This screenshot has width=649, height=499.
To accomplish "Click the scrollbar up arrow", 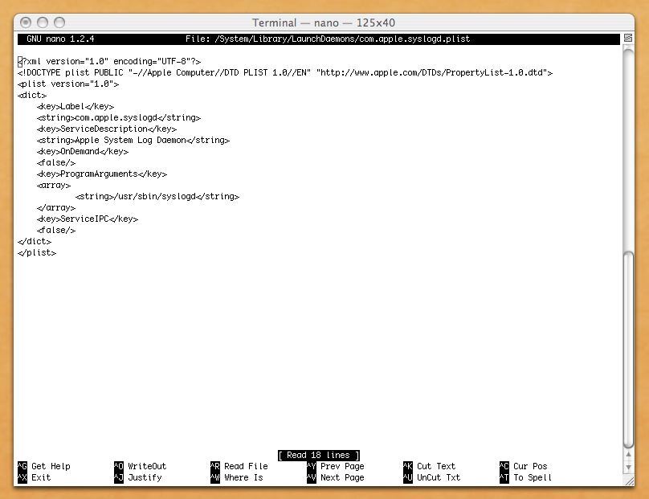I will (x=628, y=455).
